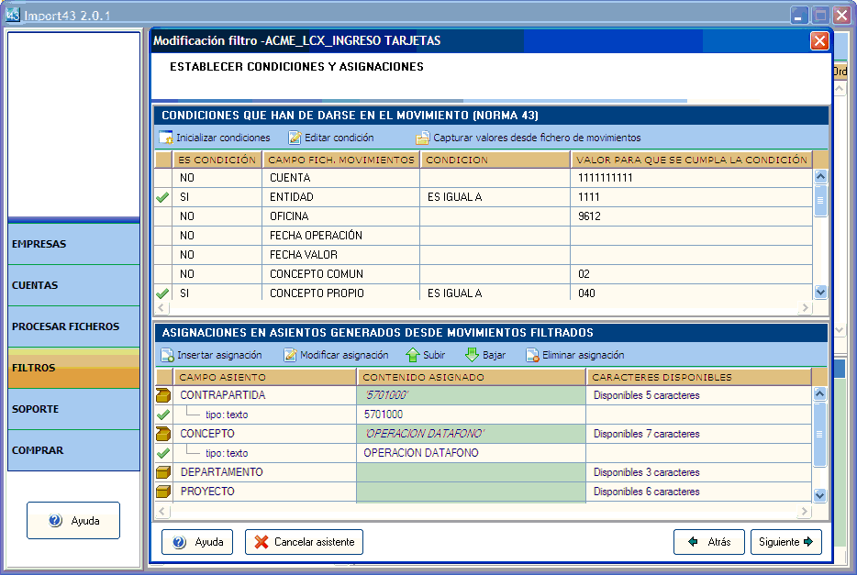Click the Eliminar asignación icon
This screenshot has height=575, width=857.
tap(532, 355)
